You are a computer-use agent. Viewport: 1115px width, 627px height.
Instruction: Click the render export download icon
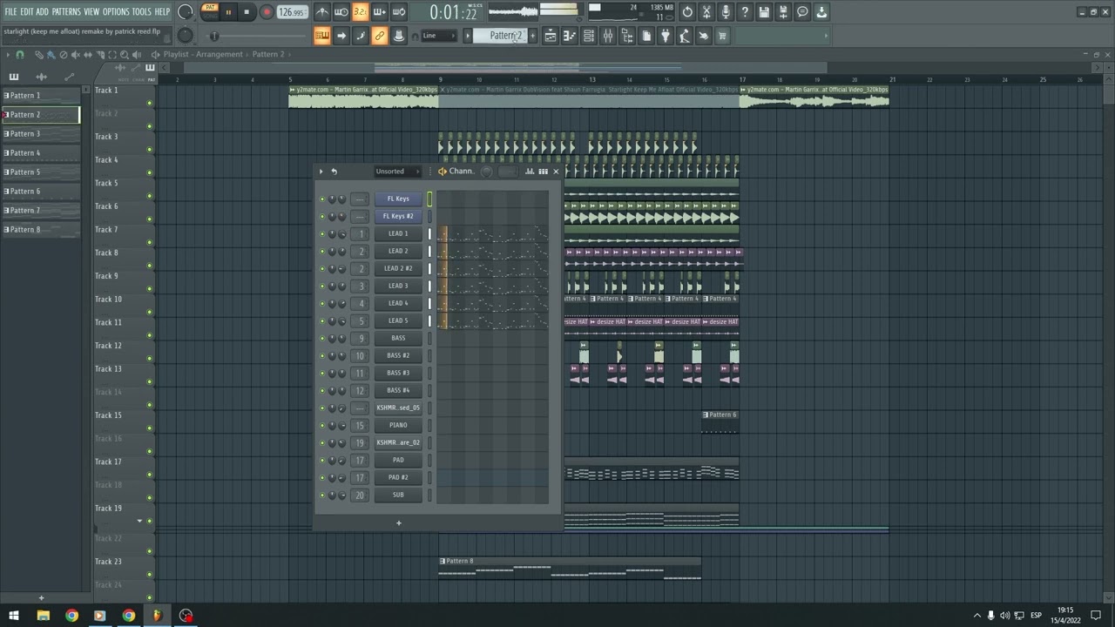coord(821,12)
